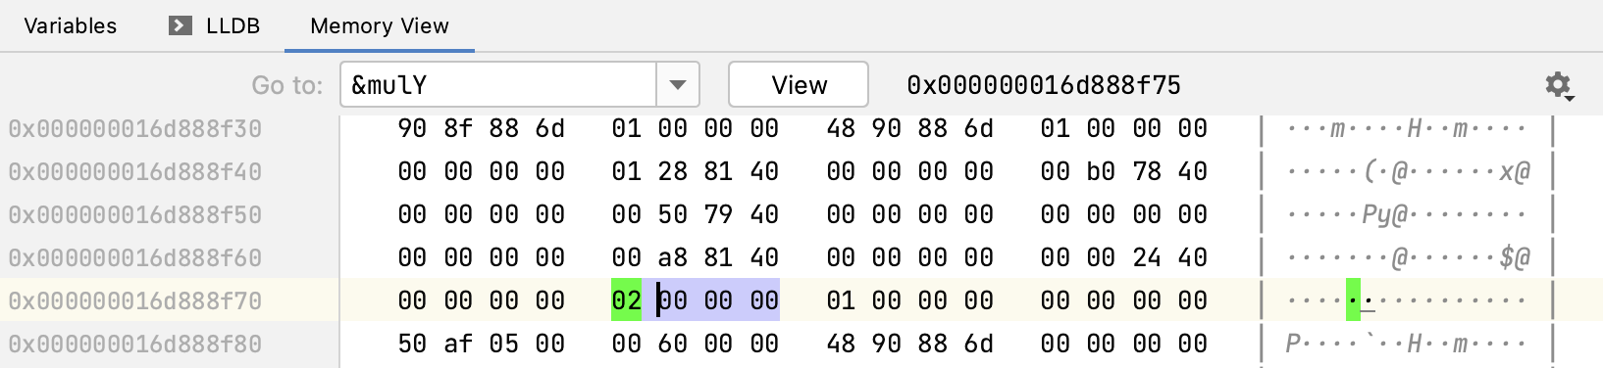This screenshot has height=368, width=1603.
Task: Click the address label 0x000000016d888f75
Action: coord(1044,85)
